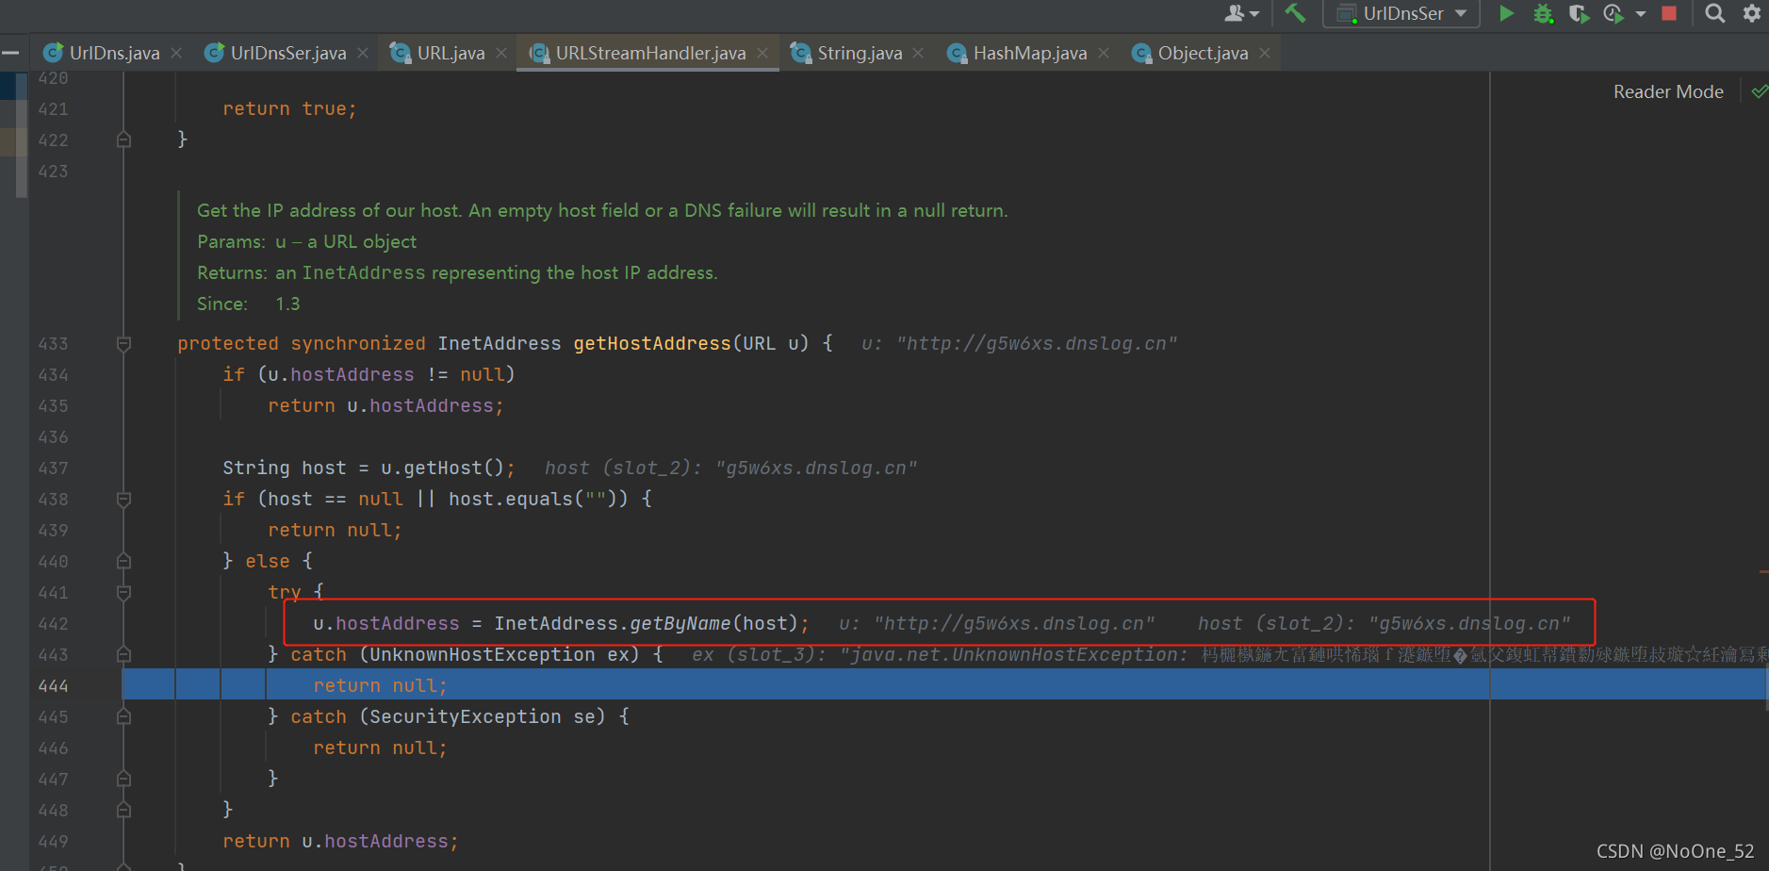Click SecurityException in the catch clause
The image size is (1769, 871).
click(x=466, y=716)
